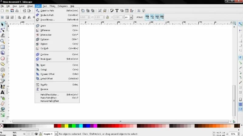Select the 3D Box tool
The height and width of the screenshot is (136, 243).
2,53
